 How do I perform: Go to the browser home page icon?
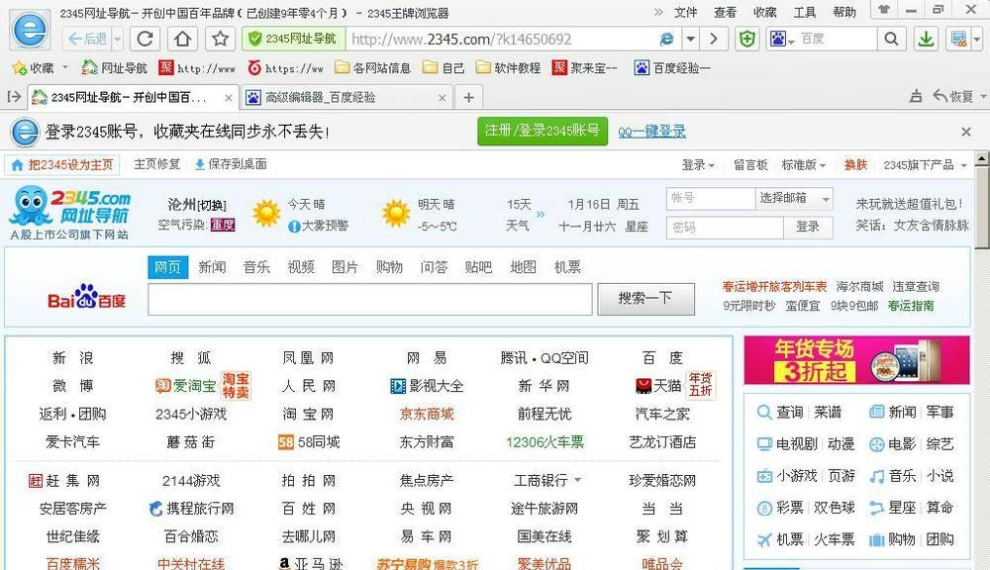pos(182,40)
